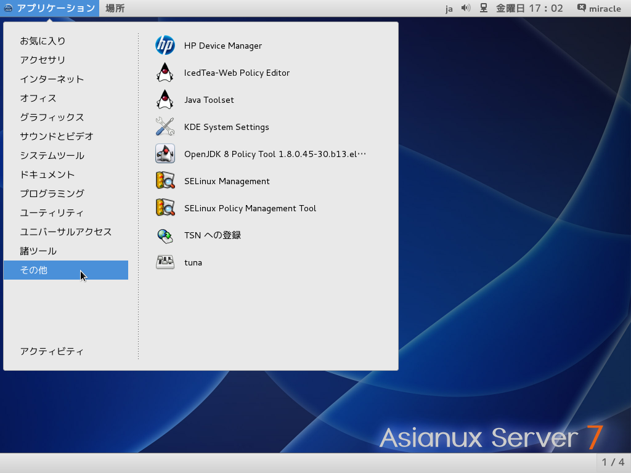The height and width of the screenshot is (473, 631).
Task: Open the 場所 menu
Action: coord(115,8)
